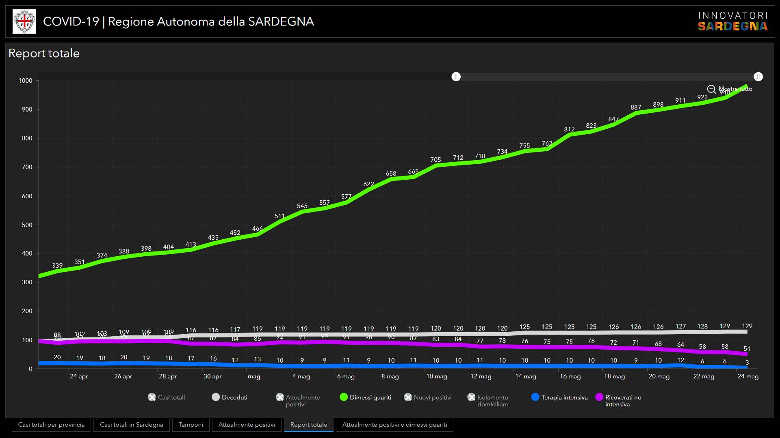Screen dimensions: 780x438
Task: Switch to the Casi totali in Sardegna tab
Action: click(x=132, y=425)
